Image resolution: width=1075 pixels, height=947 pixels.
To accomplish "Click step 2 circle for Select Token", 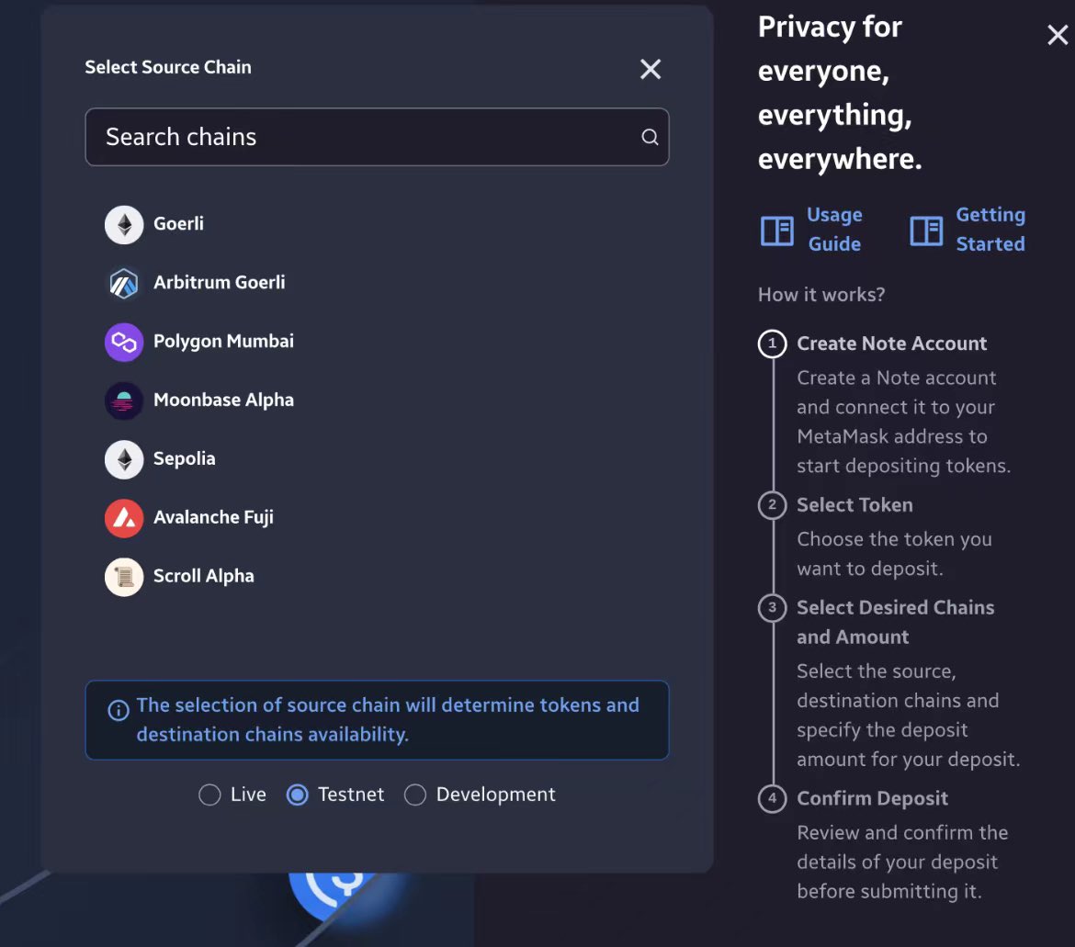I will (773, 505).
